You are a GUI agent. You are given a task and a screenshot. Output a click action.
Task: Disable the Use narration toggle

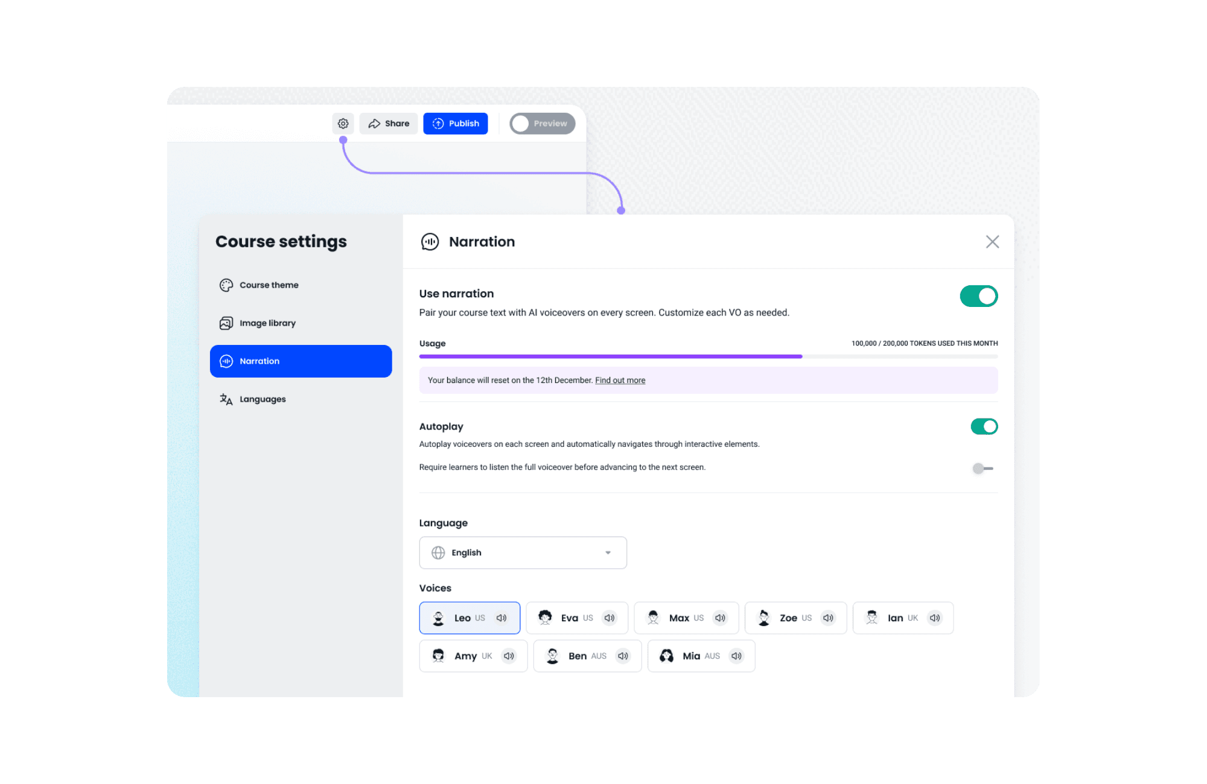(978, 296)
